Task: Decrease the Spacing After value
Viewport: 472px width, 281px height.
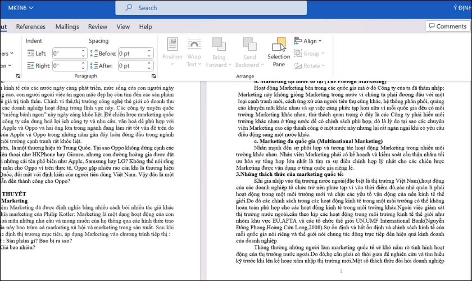Action: [149, 68]
